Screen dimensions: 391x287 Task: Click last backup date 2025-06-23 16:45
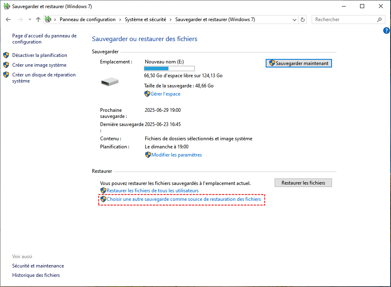(163, 124)
